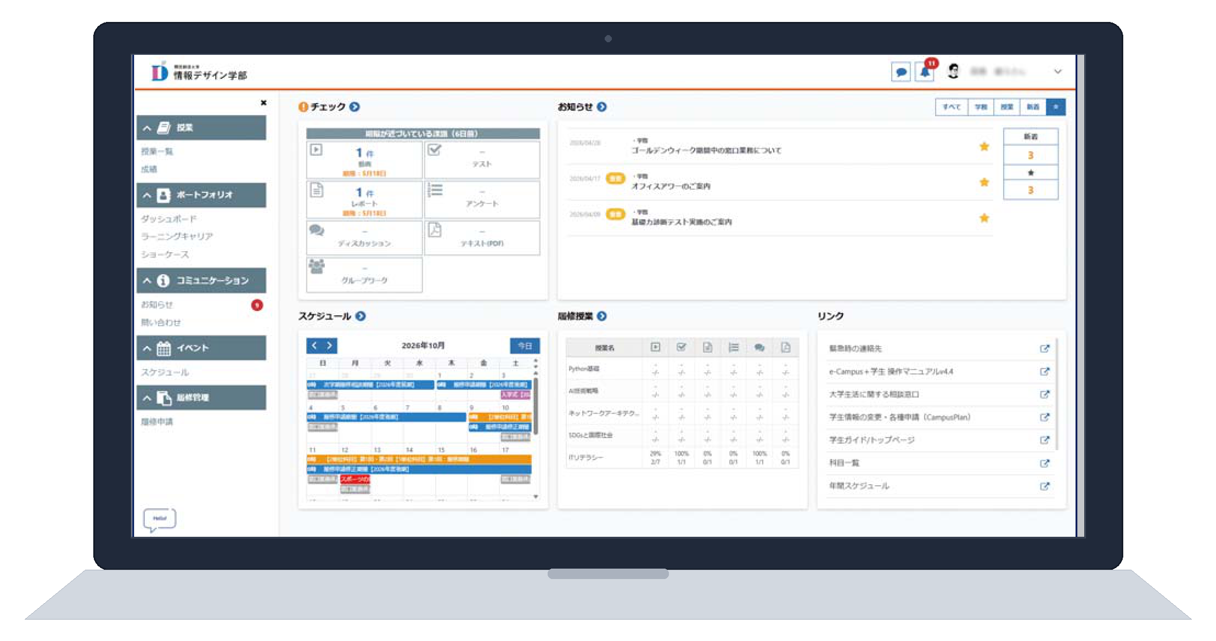Go to previous month in calendar
This screenshot has height=641, width=1216.
pyautogui.click(x=314, y=345)
